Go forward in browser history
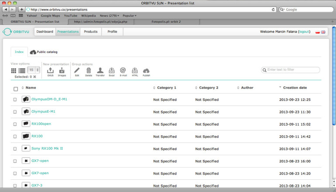This screenshot has width=336, height=192. [x=12, y=10]
